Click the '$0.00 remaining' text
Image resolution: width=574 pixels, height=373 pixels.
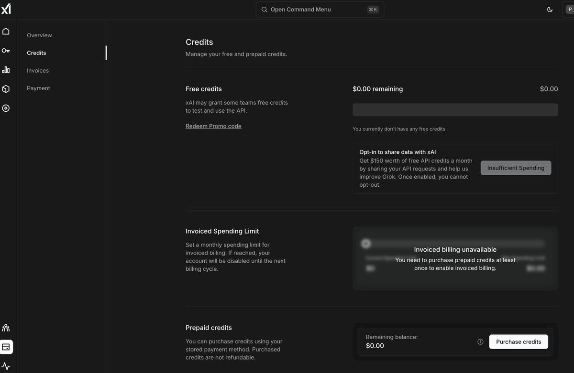tap(377, 89)
